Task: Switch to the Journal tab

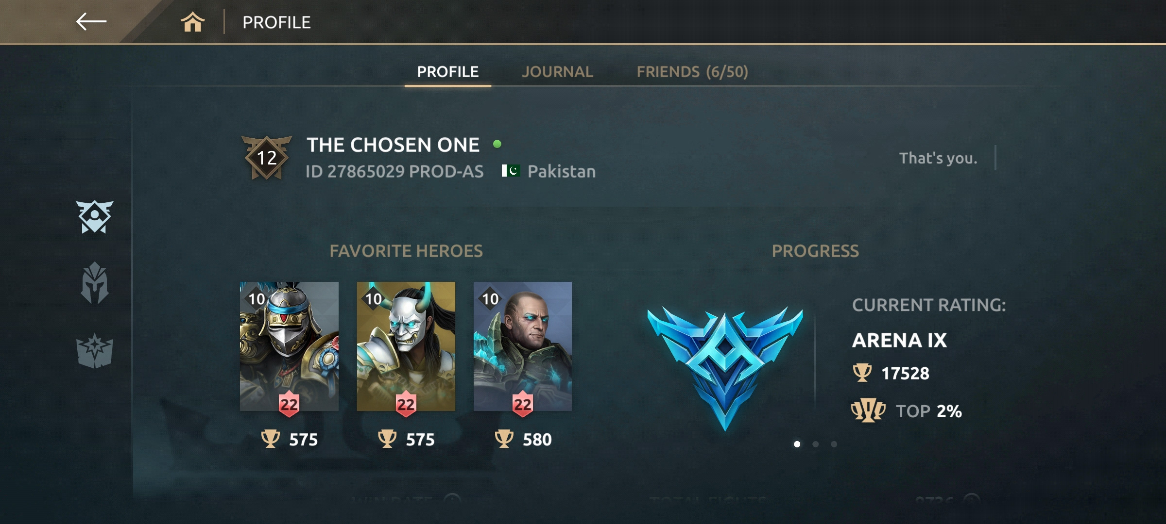Action: click(x=557, y=72)
